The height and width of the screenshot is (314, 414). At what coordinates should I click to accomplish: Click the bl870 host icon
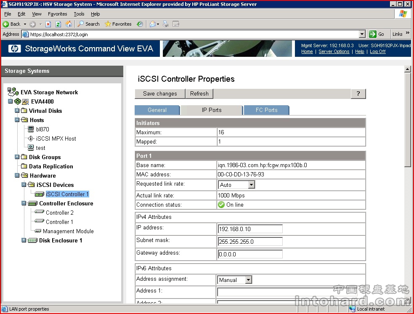[31, 129]
